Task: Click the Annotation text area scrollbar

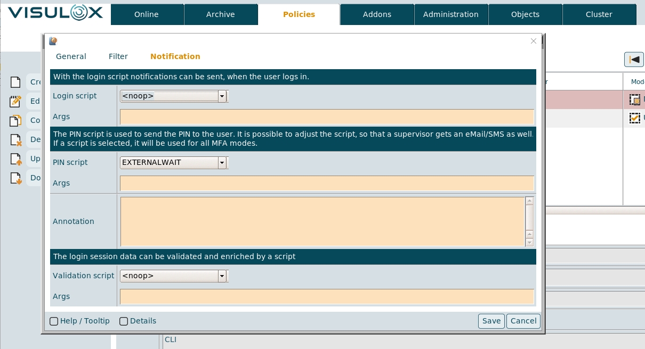Action: (529, 221)
